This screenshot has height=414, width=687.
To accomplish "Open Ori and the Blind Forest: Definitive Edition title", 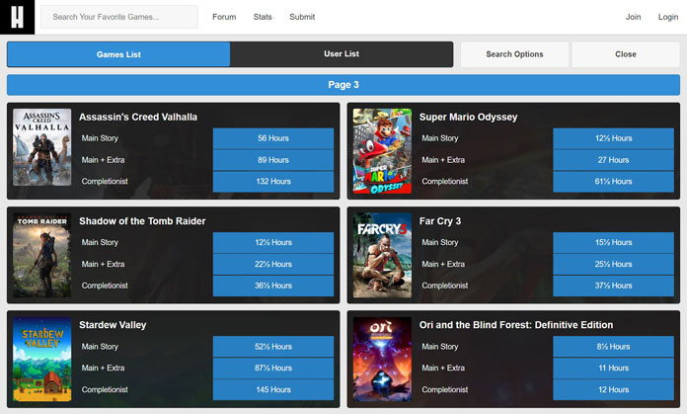I will 516,325.
